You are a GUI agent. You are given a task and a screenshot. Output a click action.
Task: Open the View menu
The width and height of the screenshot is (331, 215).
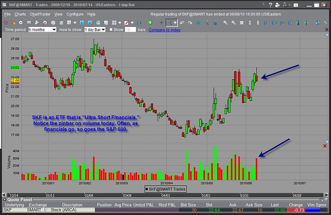click(58, 14)
